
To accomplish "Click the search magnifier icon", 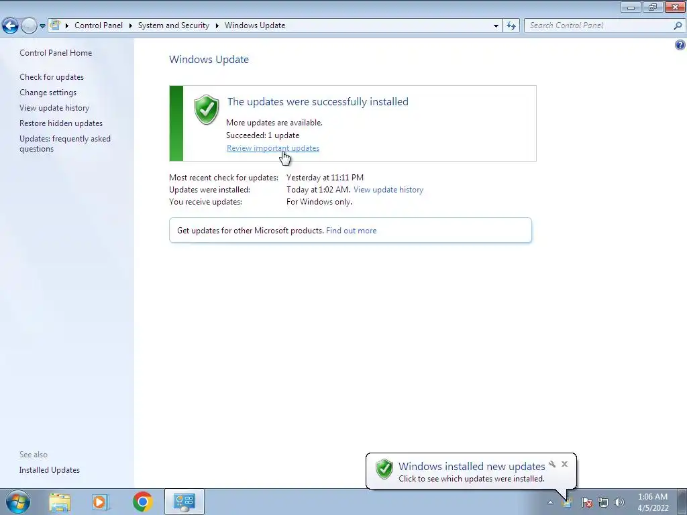I will 678,25.
